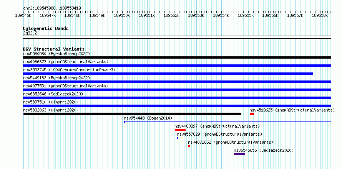Click the 189551k ruler position

tap(147, 15)
